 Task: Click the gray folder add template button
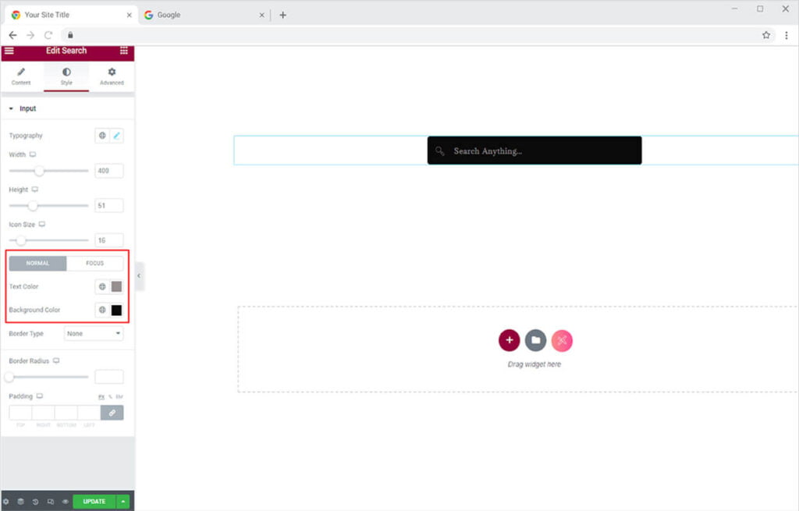click(535, 340)
